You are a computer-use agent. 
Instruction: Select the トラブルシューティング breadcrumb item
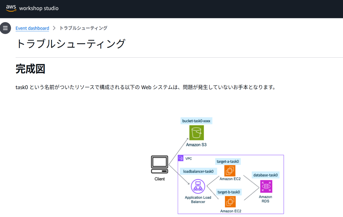[x=83, y=28]
